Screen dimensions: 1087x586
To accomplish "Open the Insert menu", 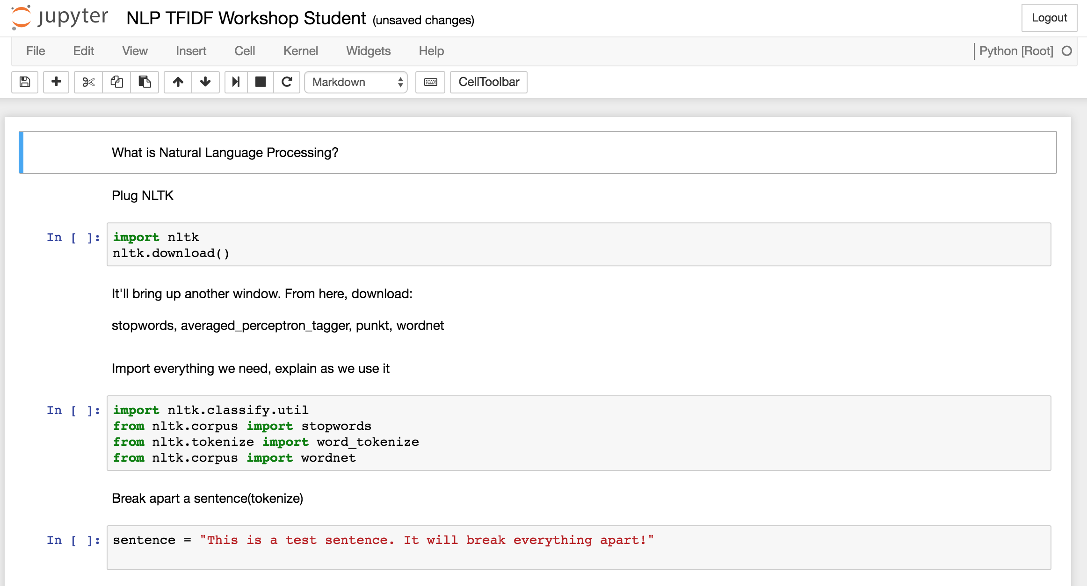I will click(x=191, y=51).
